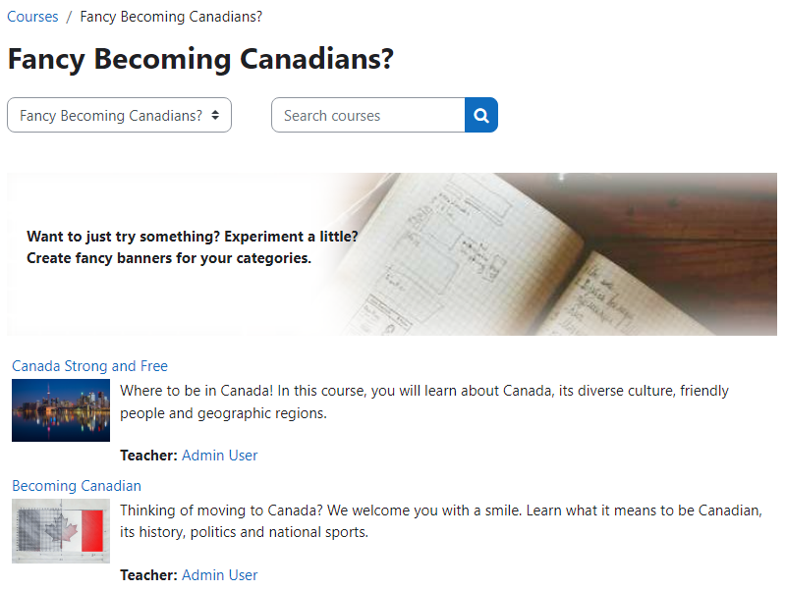Go to the Courses breadcrumb link
The width and height of the screenshot is (786, 591).
coord(32,17)
